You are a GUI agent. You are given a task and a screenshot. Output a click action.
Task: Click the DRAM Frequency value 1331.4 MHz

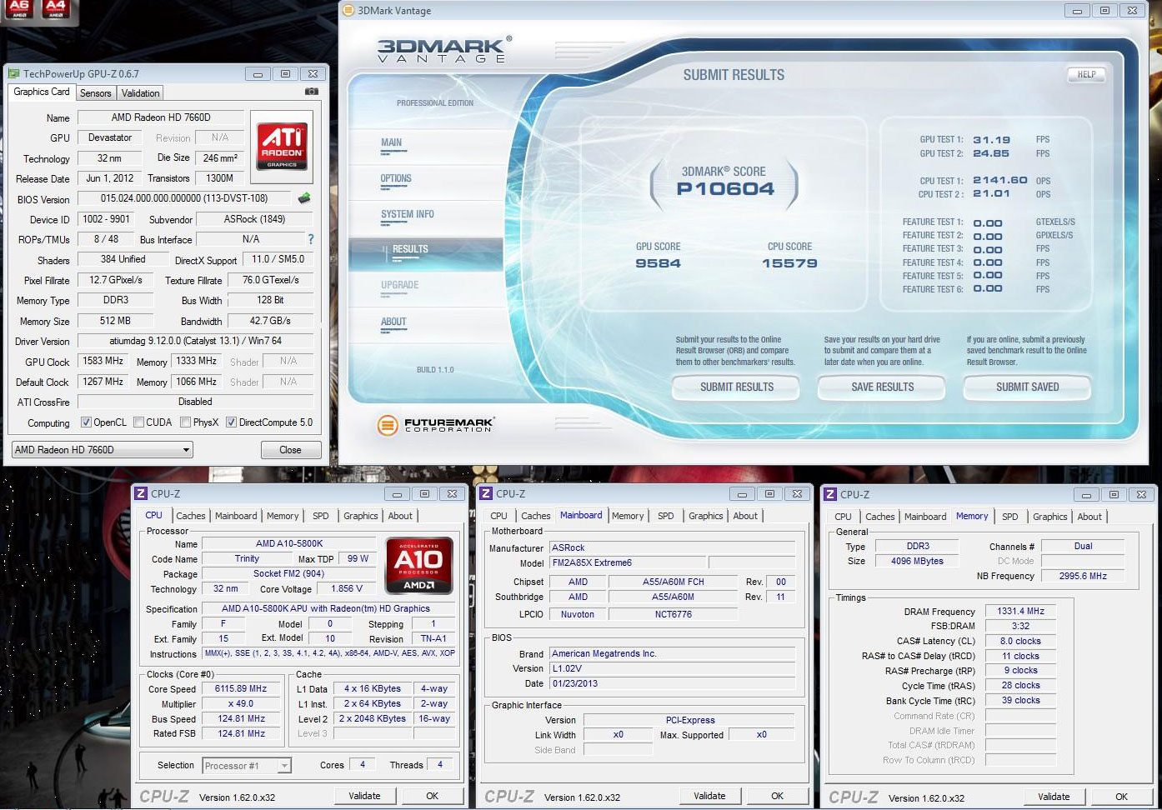[x=1021, y=611]
